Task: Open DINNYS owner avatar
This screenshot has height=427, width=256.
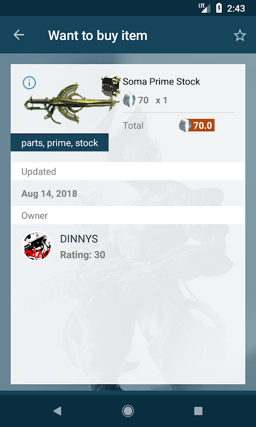Action: pyautogui.click(x=36, y=246)
